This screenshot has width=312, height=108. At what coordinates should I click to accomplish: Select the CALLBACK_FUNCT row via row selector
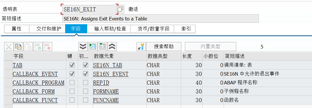[x=8, y=100]
